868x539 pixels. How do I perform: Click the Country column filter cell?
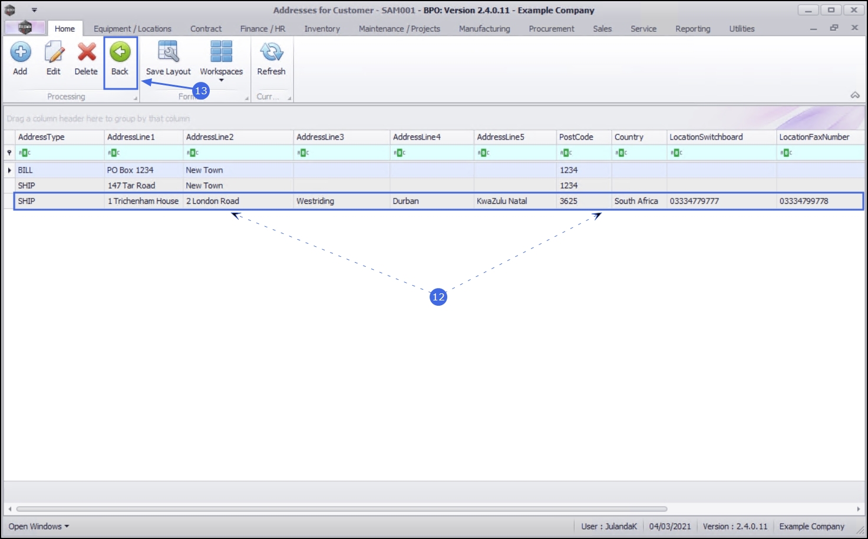point(639,153)
